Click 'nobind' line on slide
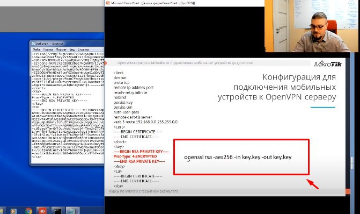Image resolution: width=360 pixels, height=214 pixels. (120, 97)
